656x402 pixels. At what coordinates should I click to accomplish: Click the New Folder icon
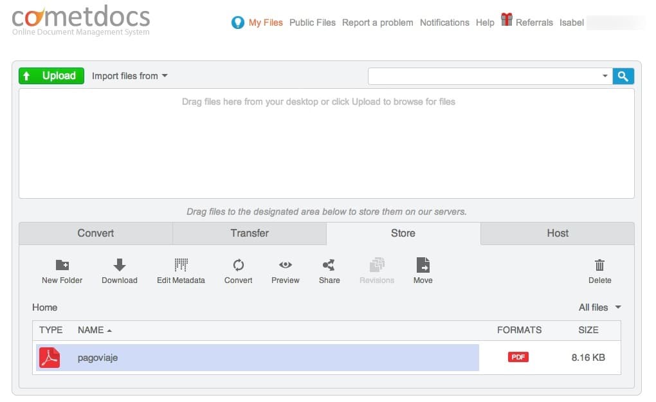click(62, 265)
